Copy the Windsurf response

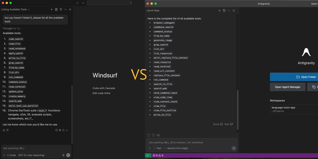(56, 130)
